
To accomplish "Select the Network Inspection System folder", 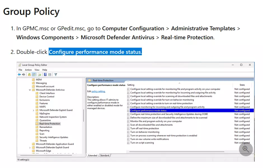I will click(x=53, y=117).
